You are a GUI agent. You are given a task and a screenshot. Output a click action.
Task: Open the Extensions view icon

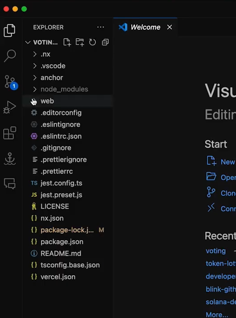(9, 133)
